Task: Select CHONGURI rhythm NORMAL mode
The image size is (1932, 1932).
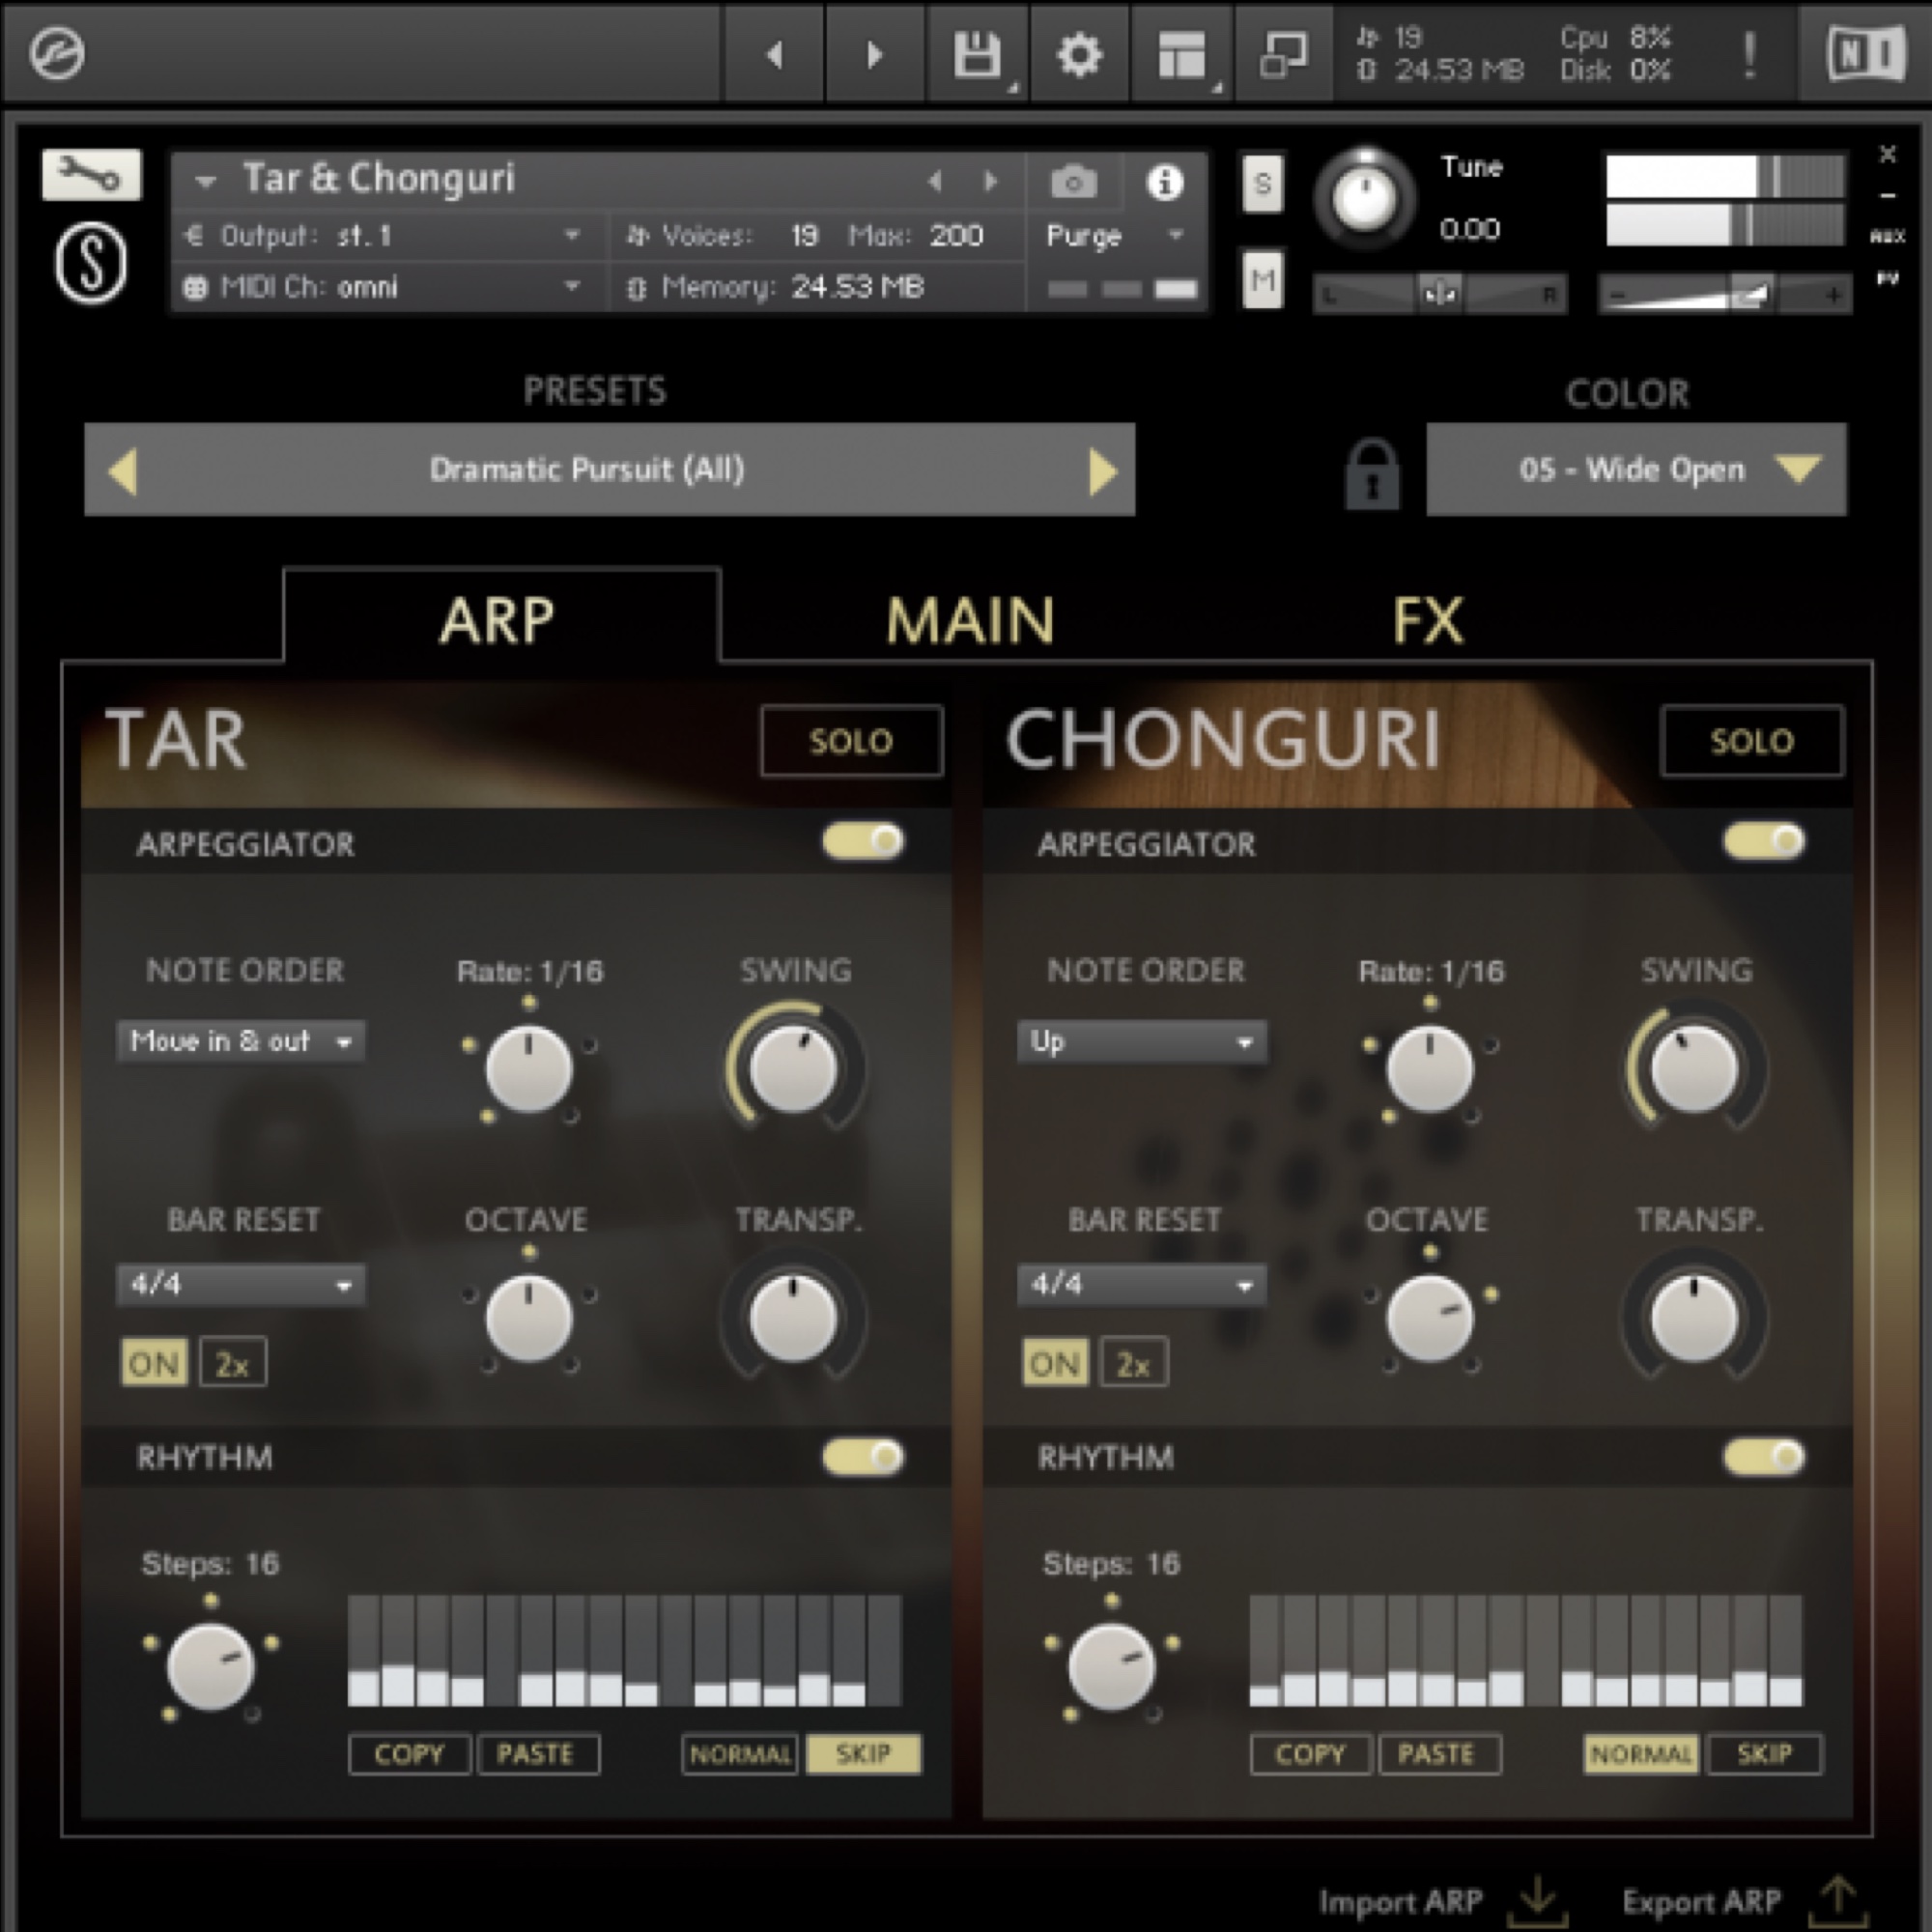Action: pos(1641,1754)
